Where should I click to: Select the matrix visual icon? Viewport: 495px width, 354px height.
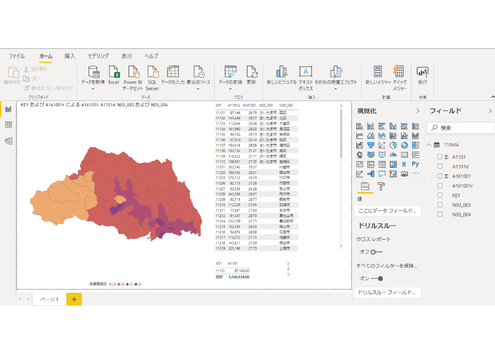[393, 164]
